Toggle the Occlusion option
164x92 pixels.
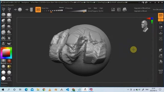[x=4, y=83]
